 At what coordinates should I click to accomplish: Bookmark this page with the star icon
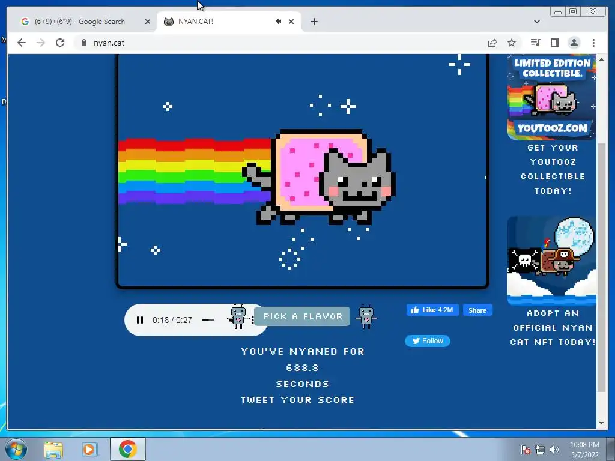[512, 43]
